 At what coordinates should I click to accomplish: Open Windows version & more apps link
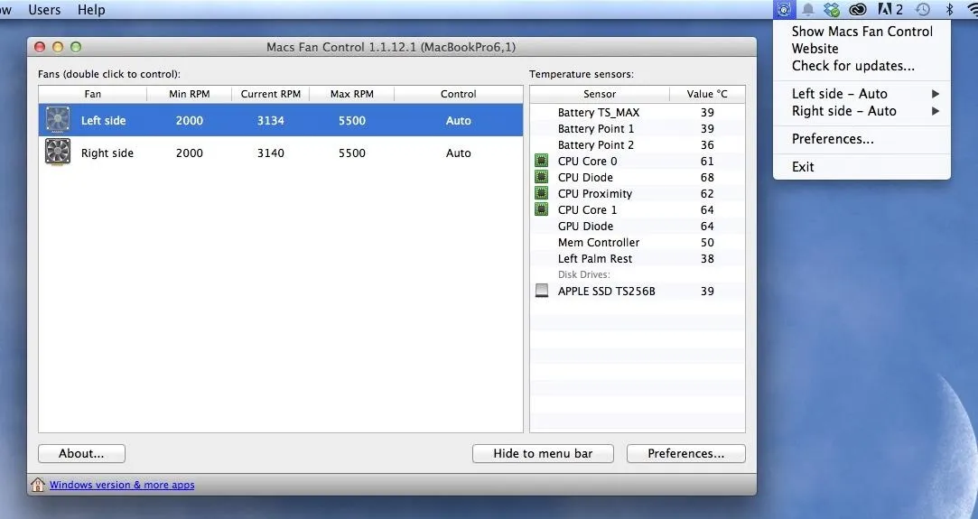coord(122,485)
